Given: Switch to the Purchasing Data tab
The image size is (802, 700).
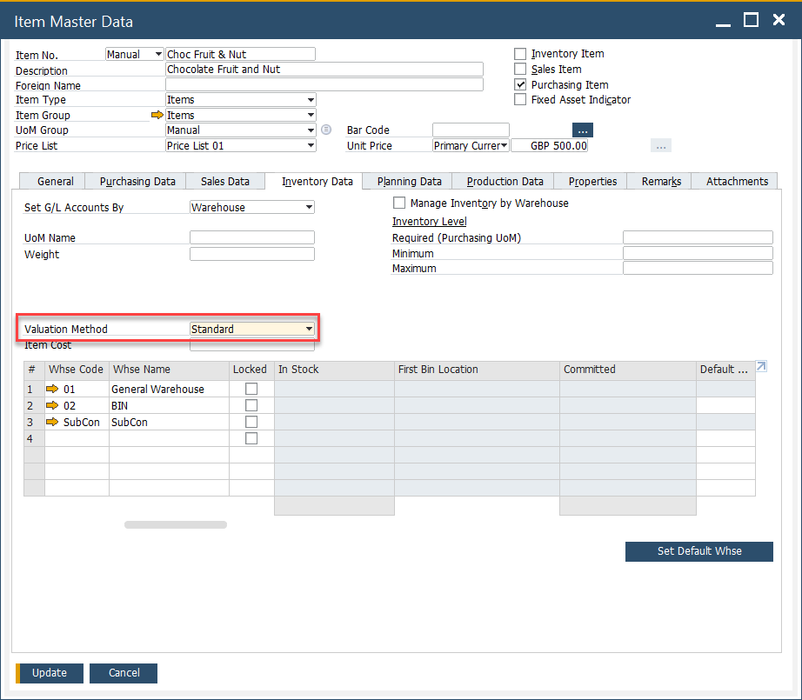Looking at the screenshot, I should click(x=137, y=182).
